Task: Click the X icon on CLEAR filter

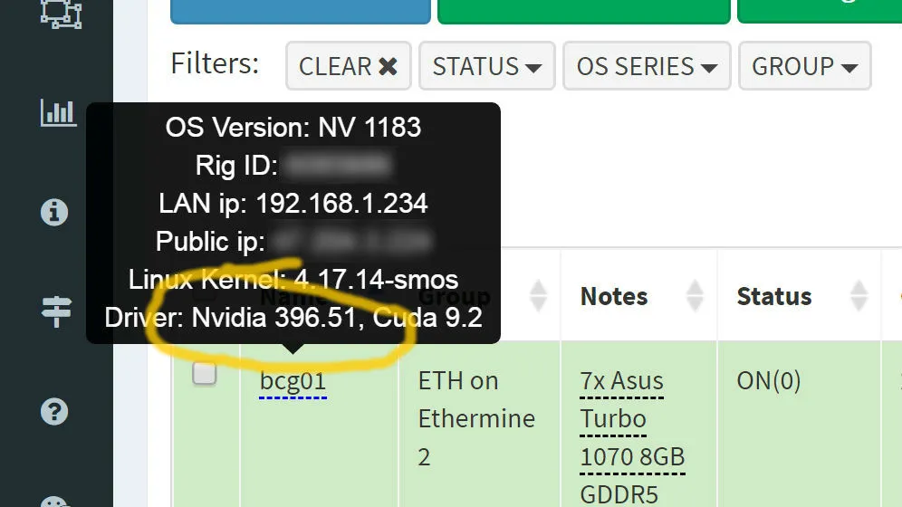Action: coord(389,67)
